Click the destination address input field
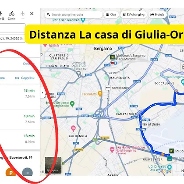The height and width of the screenshot is (184, 184). click(13, 39)
